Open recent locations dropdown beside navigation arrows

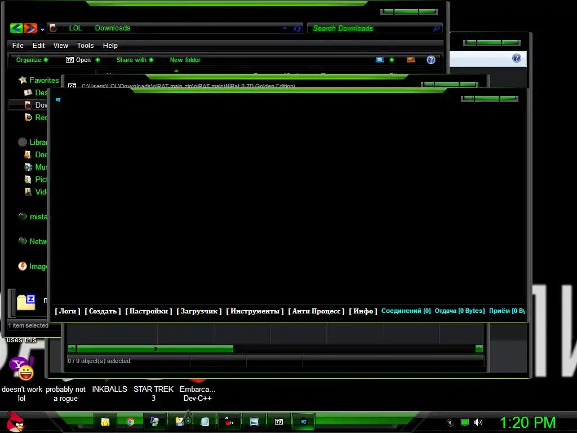[42, 29]
